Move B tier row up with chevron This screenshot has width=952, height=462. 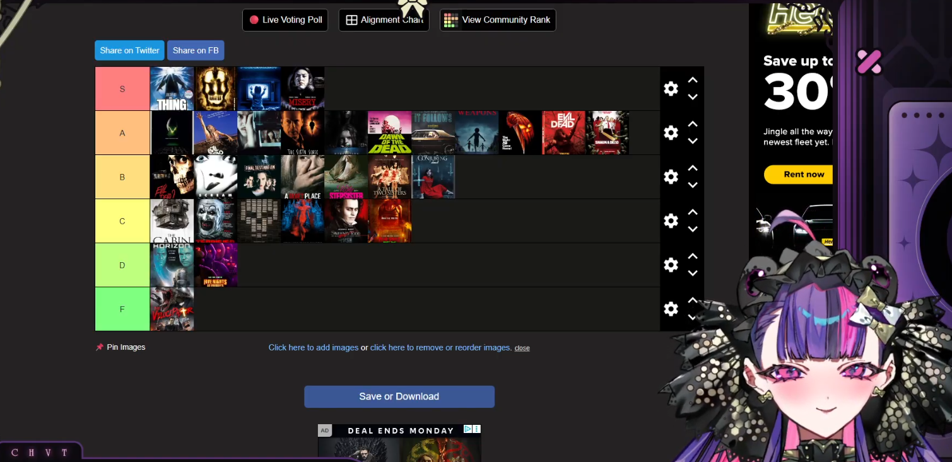coord(692,168)
